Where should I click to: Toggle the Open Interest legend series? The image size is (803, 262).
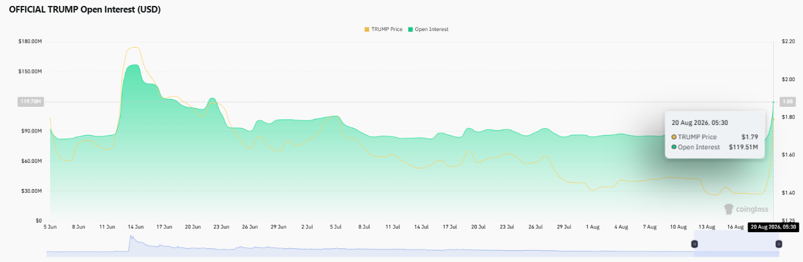(x=427, y=29)
